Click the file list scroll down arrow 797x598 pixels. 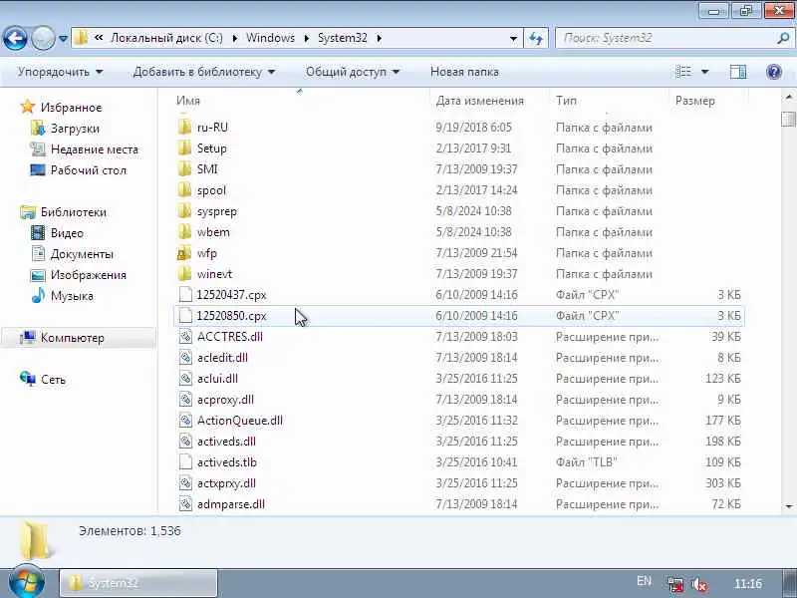(x=788, y=506)
